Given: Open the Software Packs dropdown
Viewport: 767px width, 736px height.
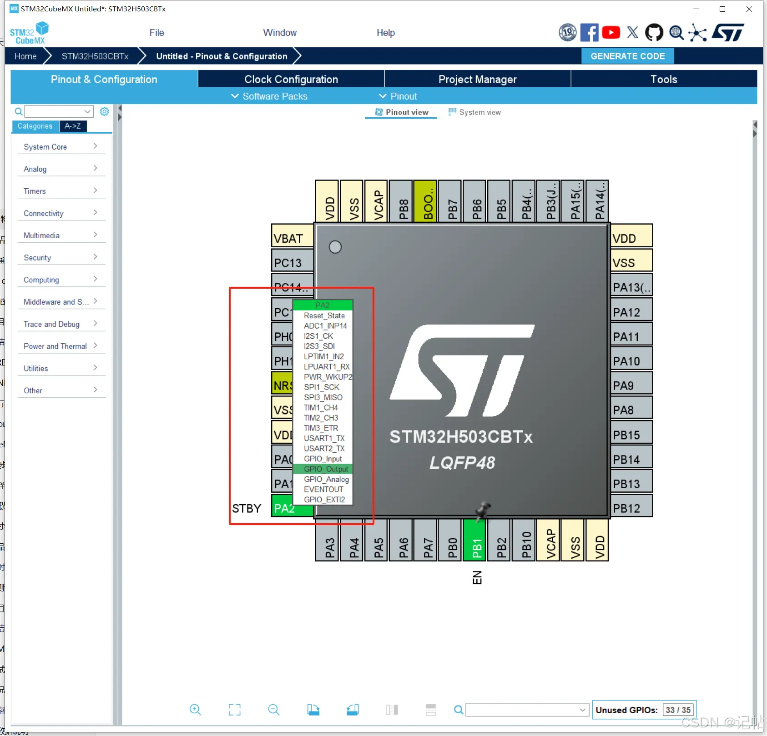Looking at the screenshot, I should point(269,96).
